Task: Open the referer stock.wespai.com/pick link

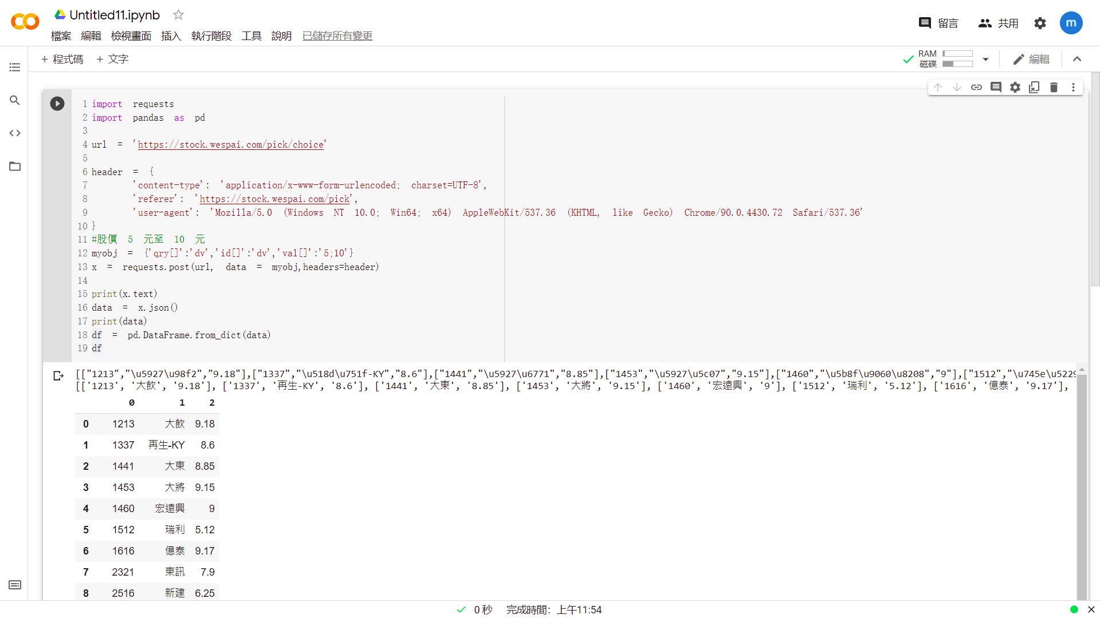Action: (x=274, y=199)
